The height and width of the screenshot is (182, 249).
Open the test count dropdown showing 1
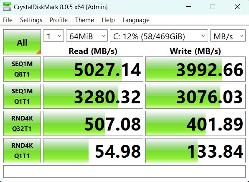(x=53, y=36)
